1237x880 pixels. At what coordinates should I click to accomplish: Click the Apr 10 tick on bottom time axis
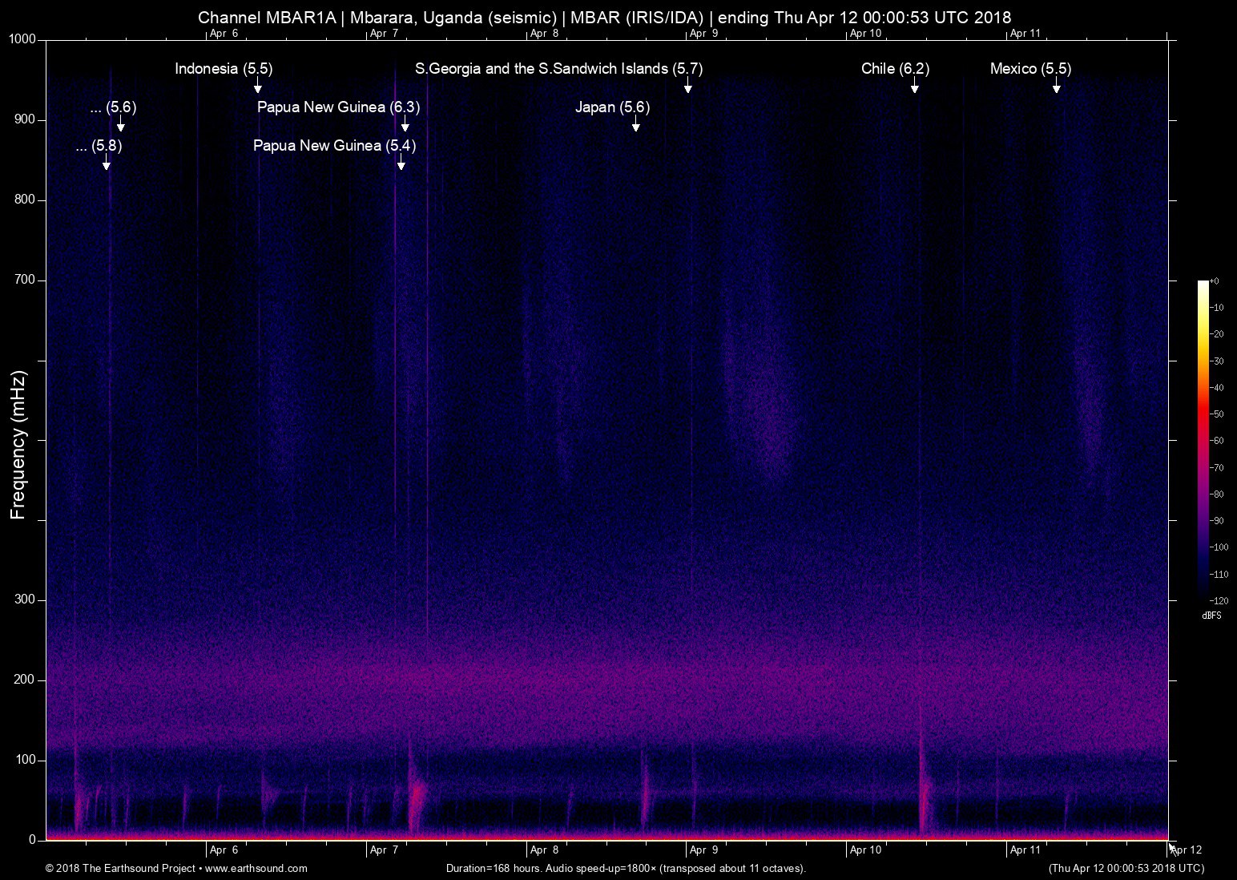[x=865, y=850]
